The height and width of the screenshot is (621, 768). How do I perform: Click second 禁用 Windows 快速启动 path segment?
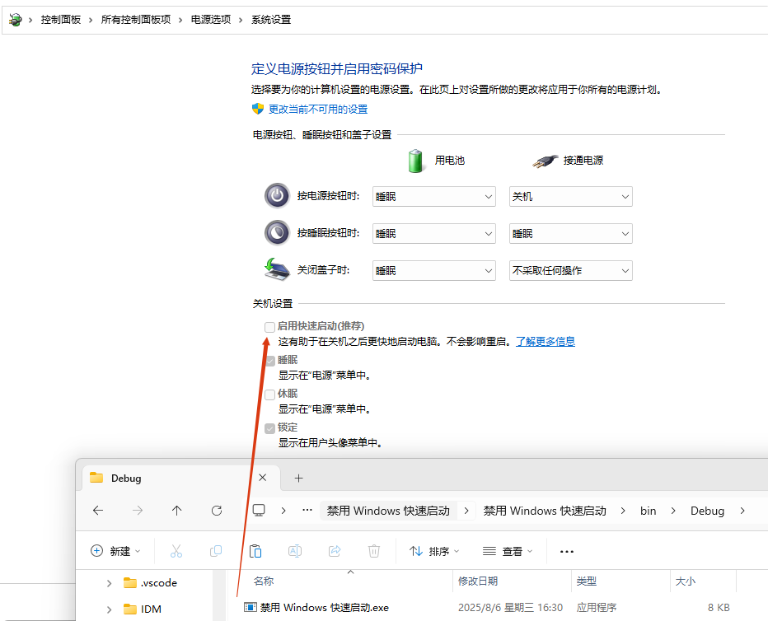click(x=545, y=511)
